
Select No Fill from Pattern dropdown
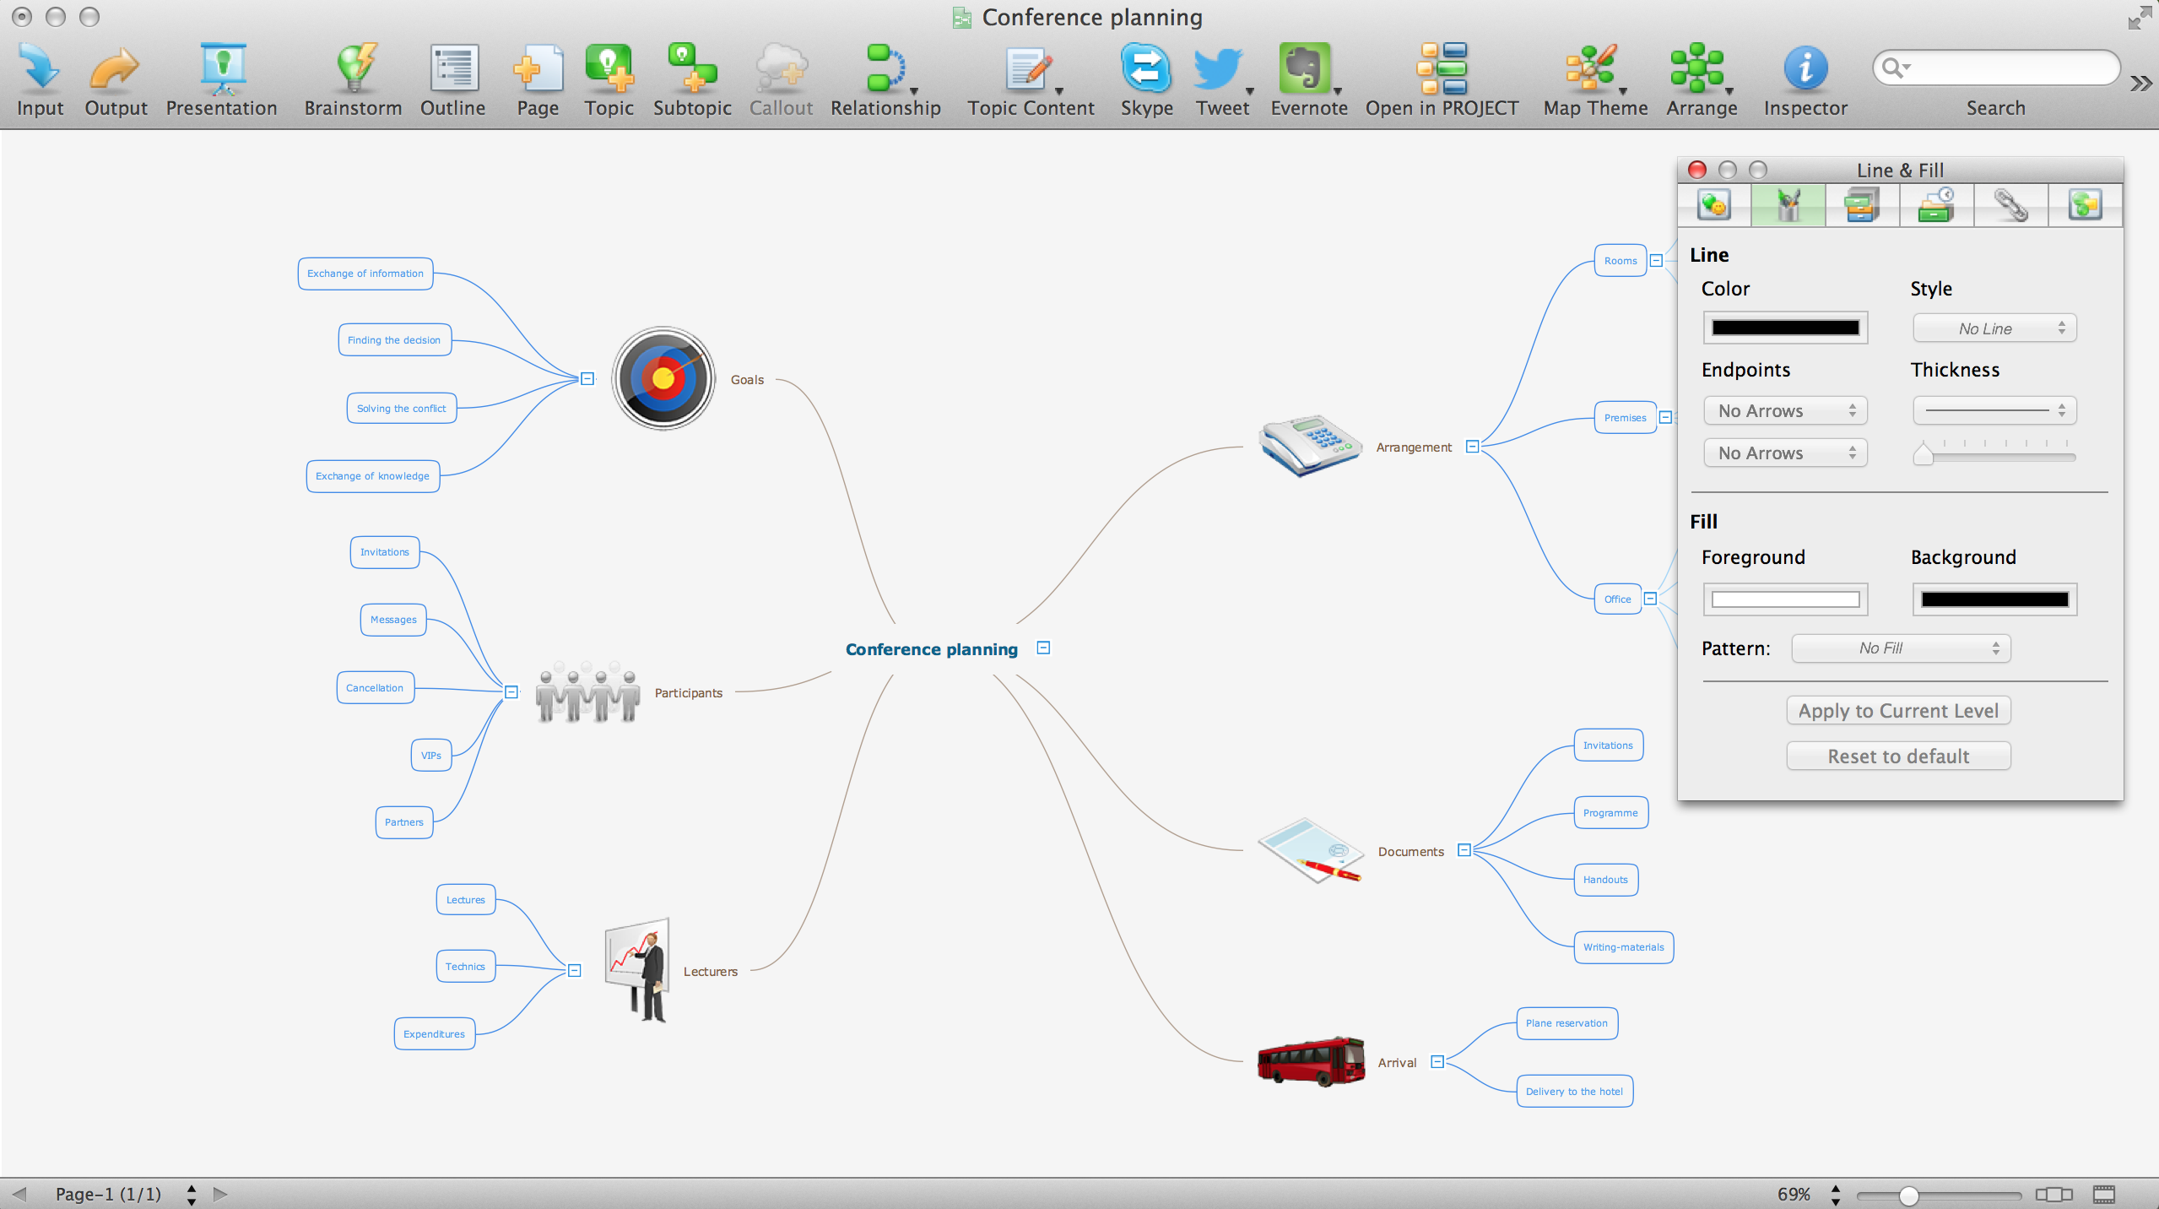point(1898,648)
